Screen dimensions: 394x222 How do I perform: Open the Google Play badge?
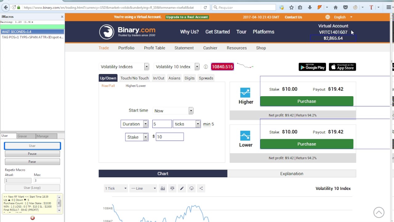point(312,67)
